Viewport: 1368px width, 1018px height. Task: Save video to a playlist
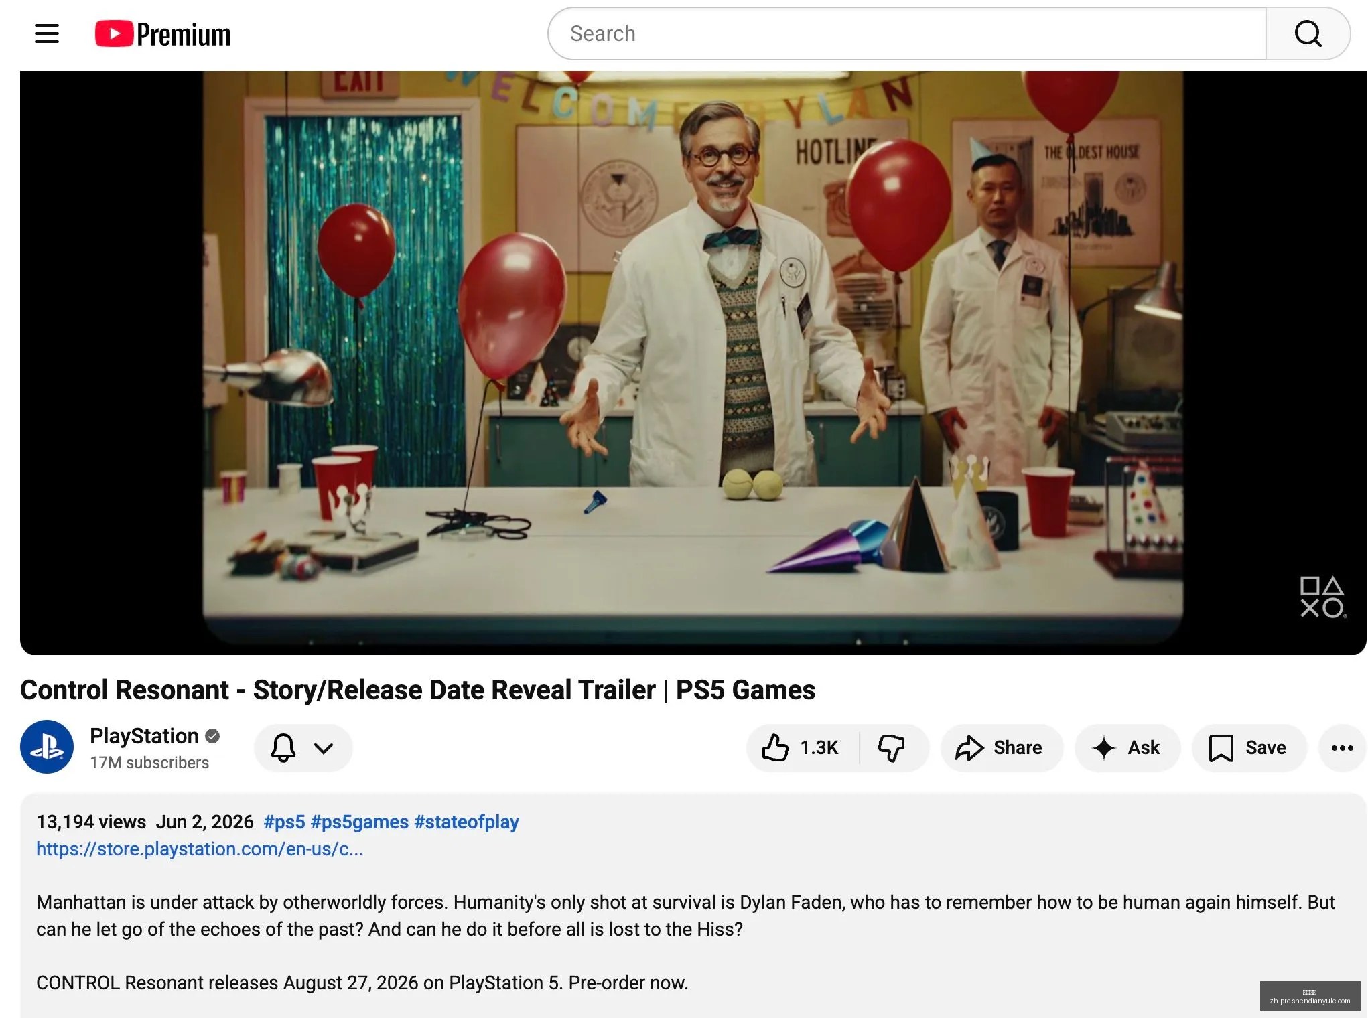[x=1249, y=748]
